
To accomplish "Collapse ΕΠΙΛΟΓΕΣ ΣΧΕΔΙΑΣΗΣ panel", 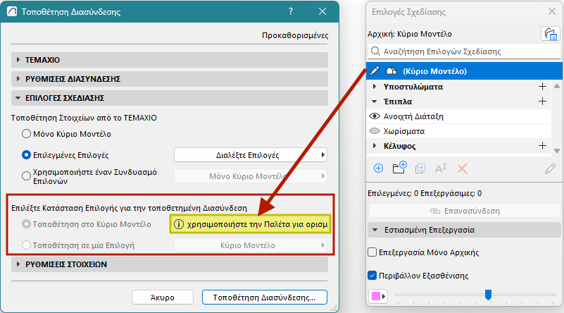I will pyautogui.click(x=170, y=98).
